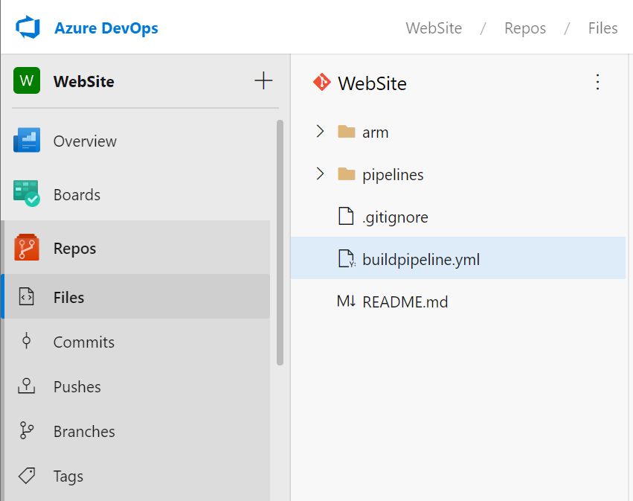The image size is (633, 501).
Task: Open Boards via its green icon
Action: [27, 194]
